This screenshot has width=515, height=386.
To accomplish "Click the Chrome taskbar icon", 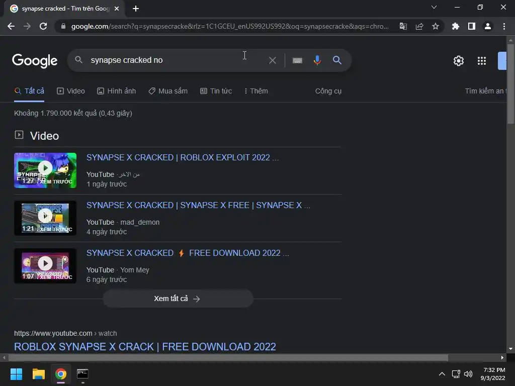I will [x=61, y=374].
